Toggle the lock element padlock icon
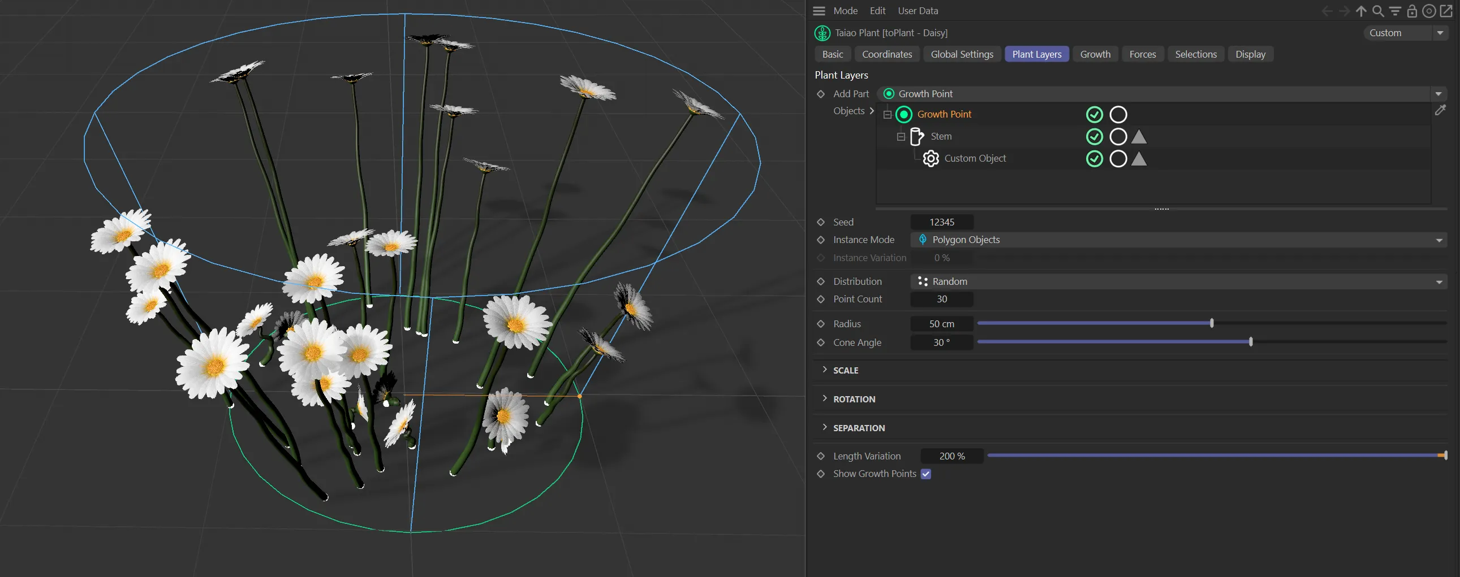Viewport: 1460px width, 577px height. 1412,11
